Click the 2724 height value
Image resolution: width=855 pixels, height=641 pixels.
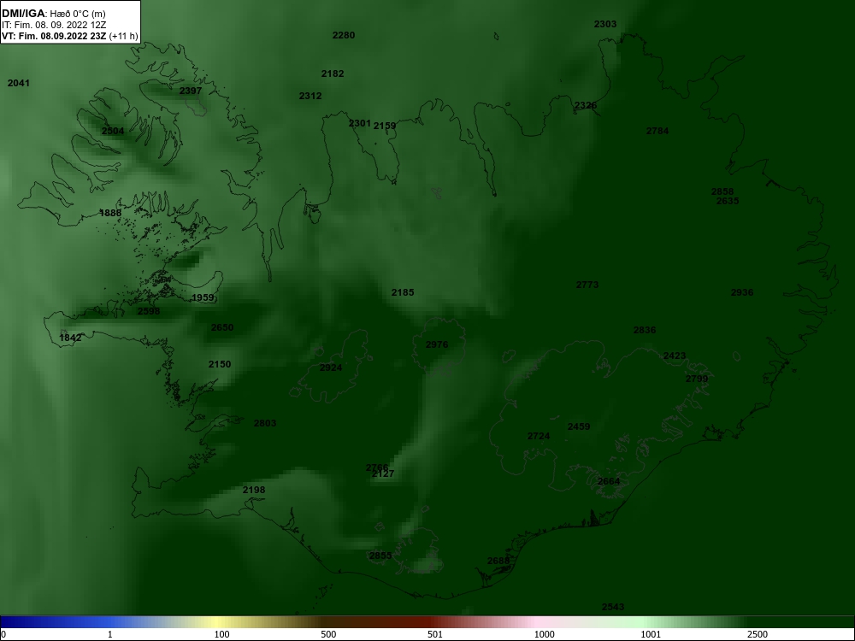tap(539, 436)
